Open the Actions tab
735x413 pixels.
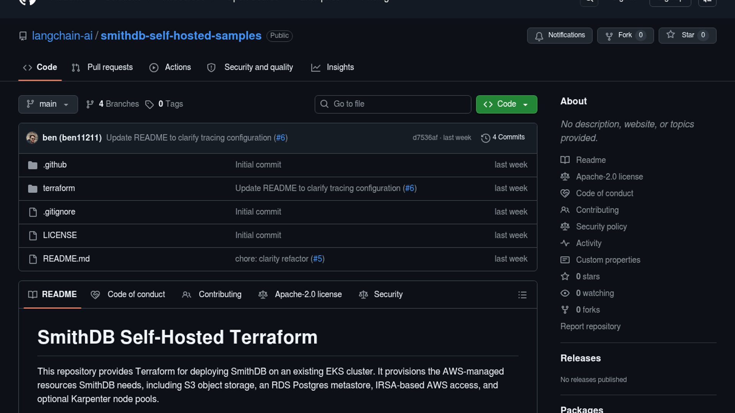tap(170, 67)
